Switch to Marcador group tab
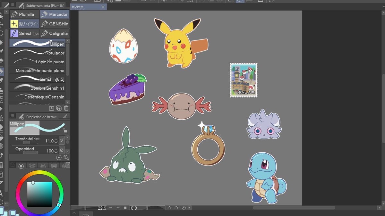 [55, 14]
